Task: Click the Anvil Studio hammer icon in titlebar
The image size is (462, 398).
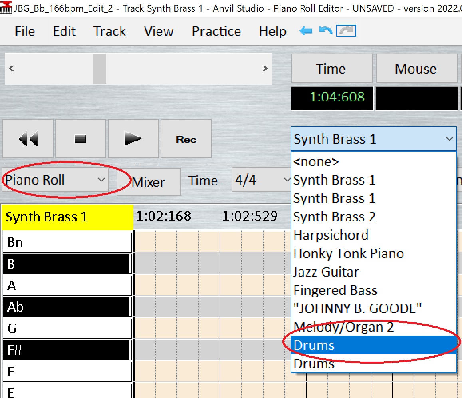Action: pyautogui.click(x=6, y=8)
